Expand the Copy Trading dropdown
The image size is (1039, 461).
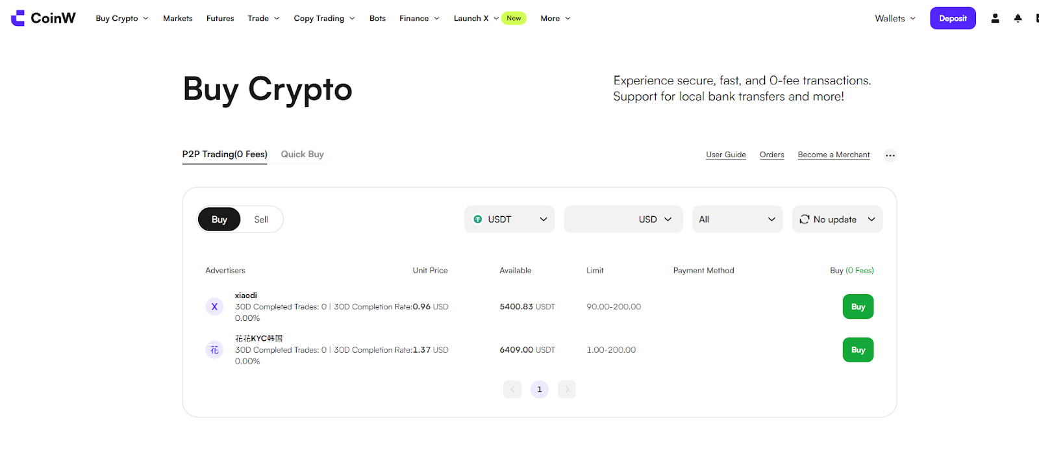click(x=324, y=18)
